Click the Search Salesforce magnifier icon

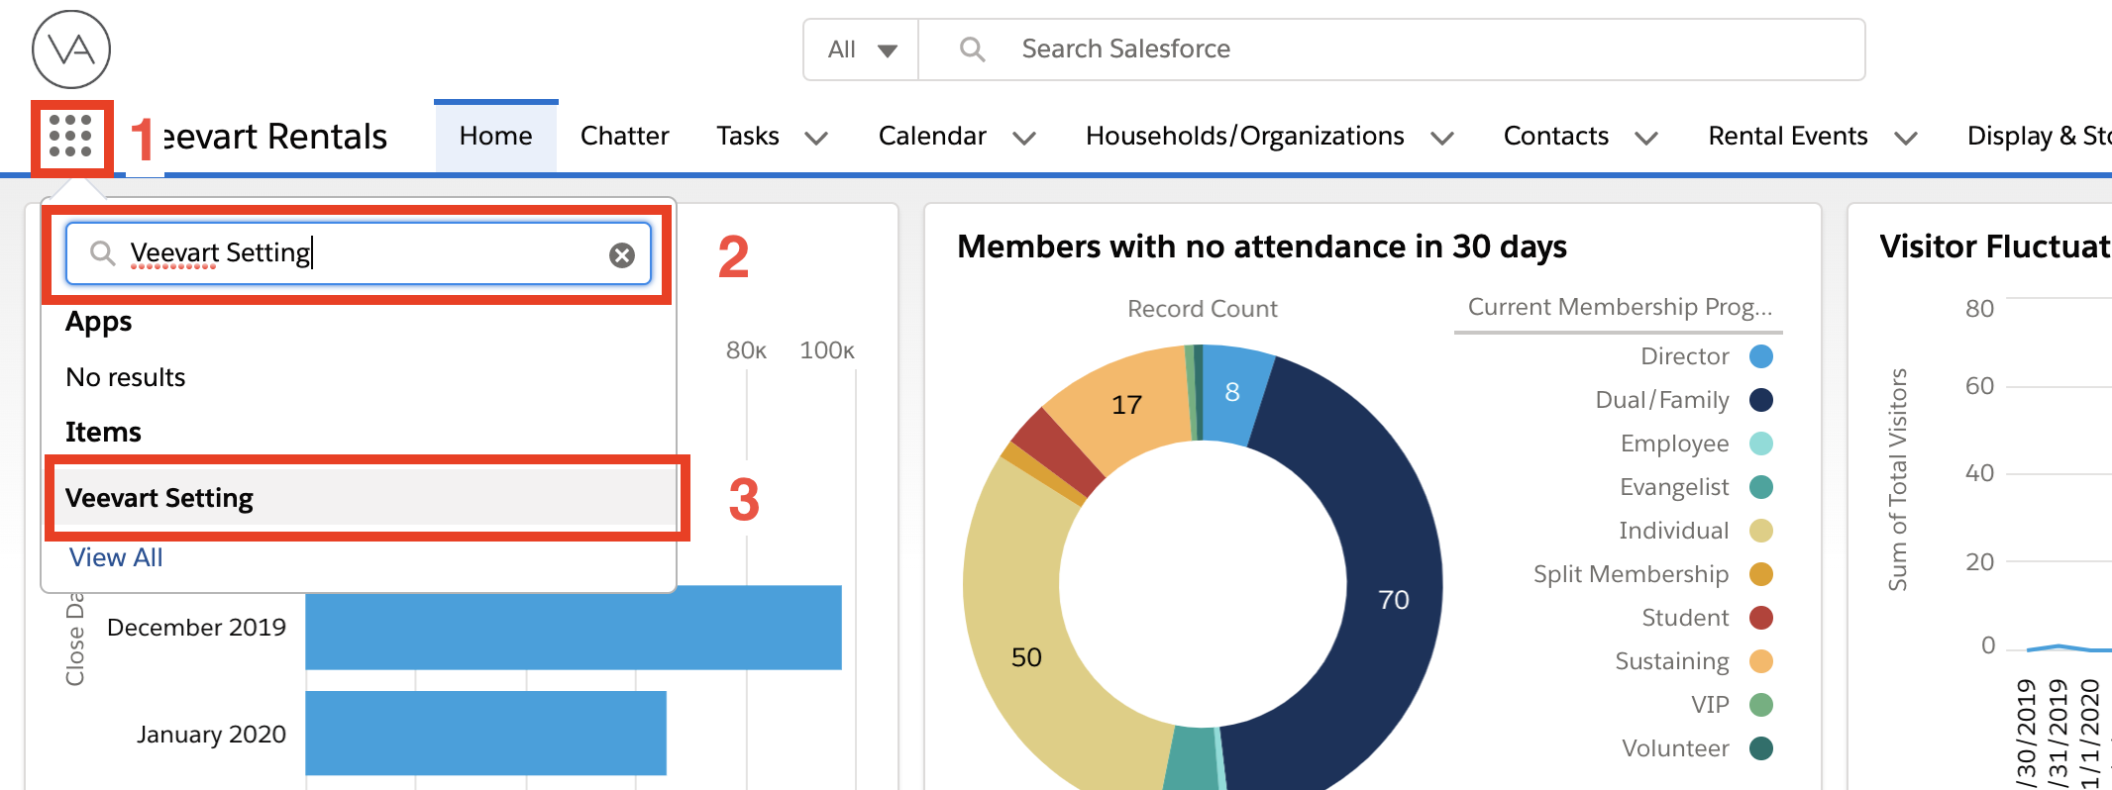(x=972, y=49)
